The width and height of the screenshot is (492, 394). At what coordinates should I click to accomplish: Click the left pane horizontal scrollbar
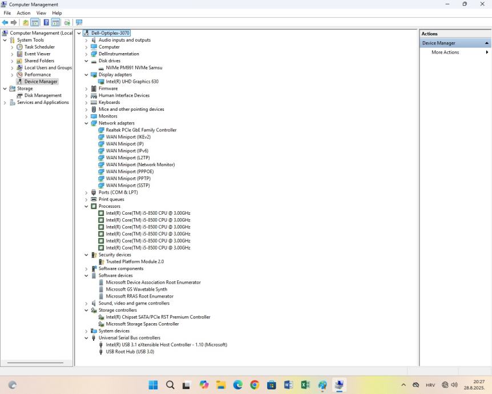[x=35, y=363]
